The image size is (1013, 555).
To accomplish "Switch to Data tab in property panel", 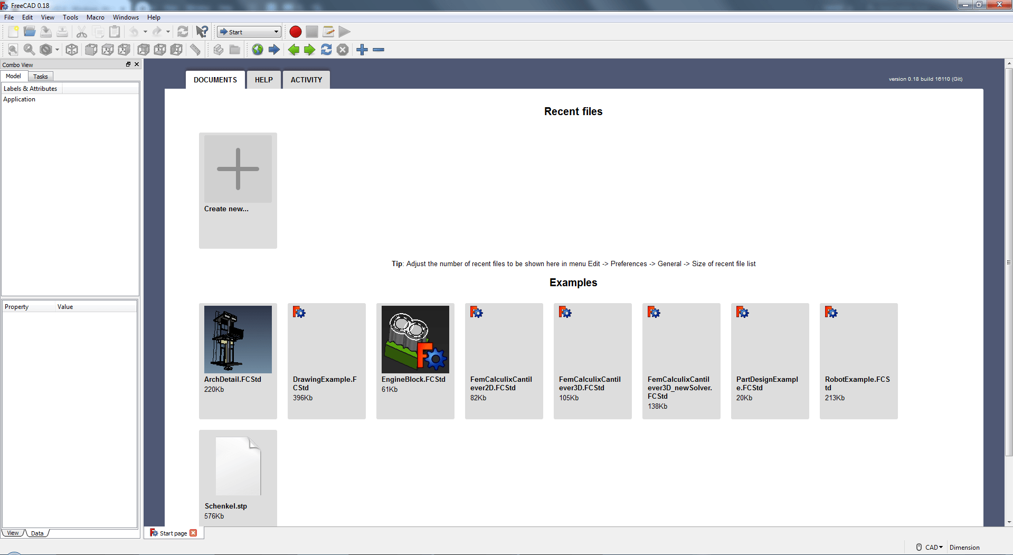I will (37, 533).
